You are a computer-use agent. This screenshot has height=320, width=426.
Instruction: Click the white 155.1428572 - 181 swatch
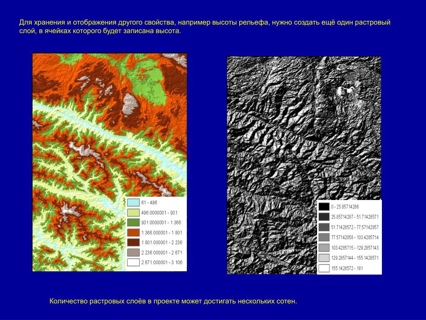pyautogui.click(x=324, y=268)
